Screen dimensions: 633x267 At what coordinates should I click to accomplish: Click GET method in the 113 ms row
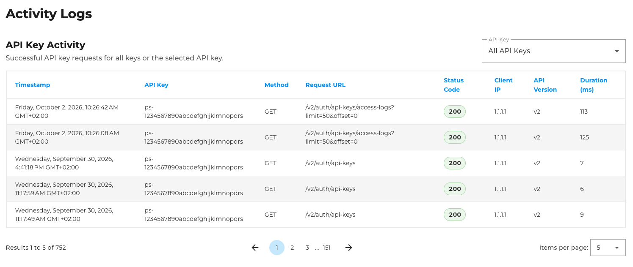(x=271, y=112)
